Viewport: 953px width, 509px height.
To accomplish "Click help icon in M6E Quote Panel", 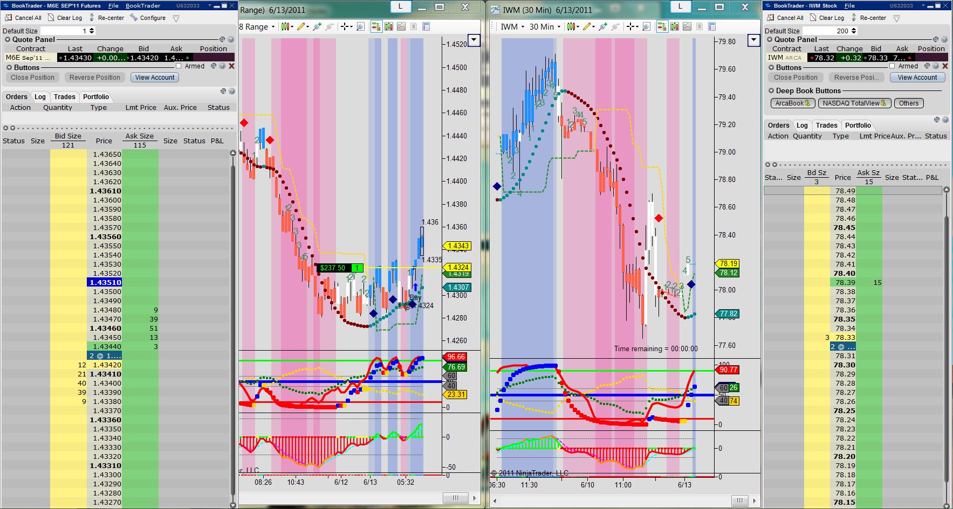I will pyautogui.click(x=231, y=39).
